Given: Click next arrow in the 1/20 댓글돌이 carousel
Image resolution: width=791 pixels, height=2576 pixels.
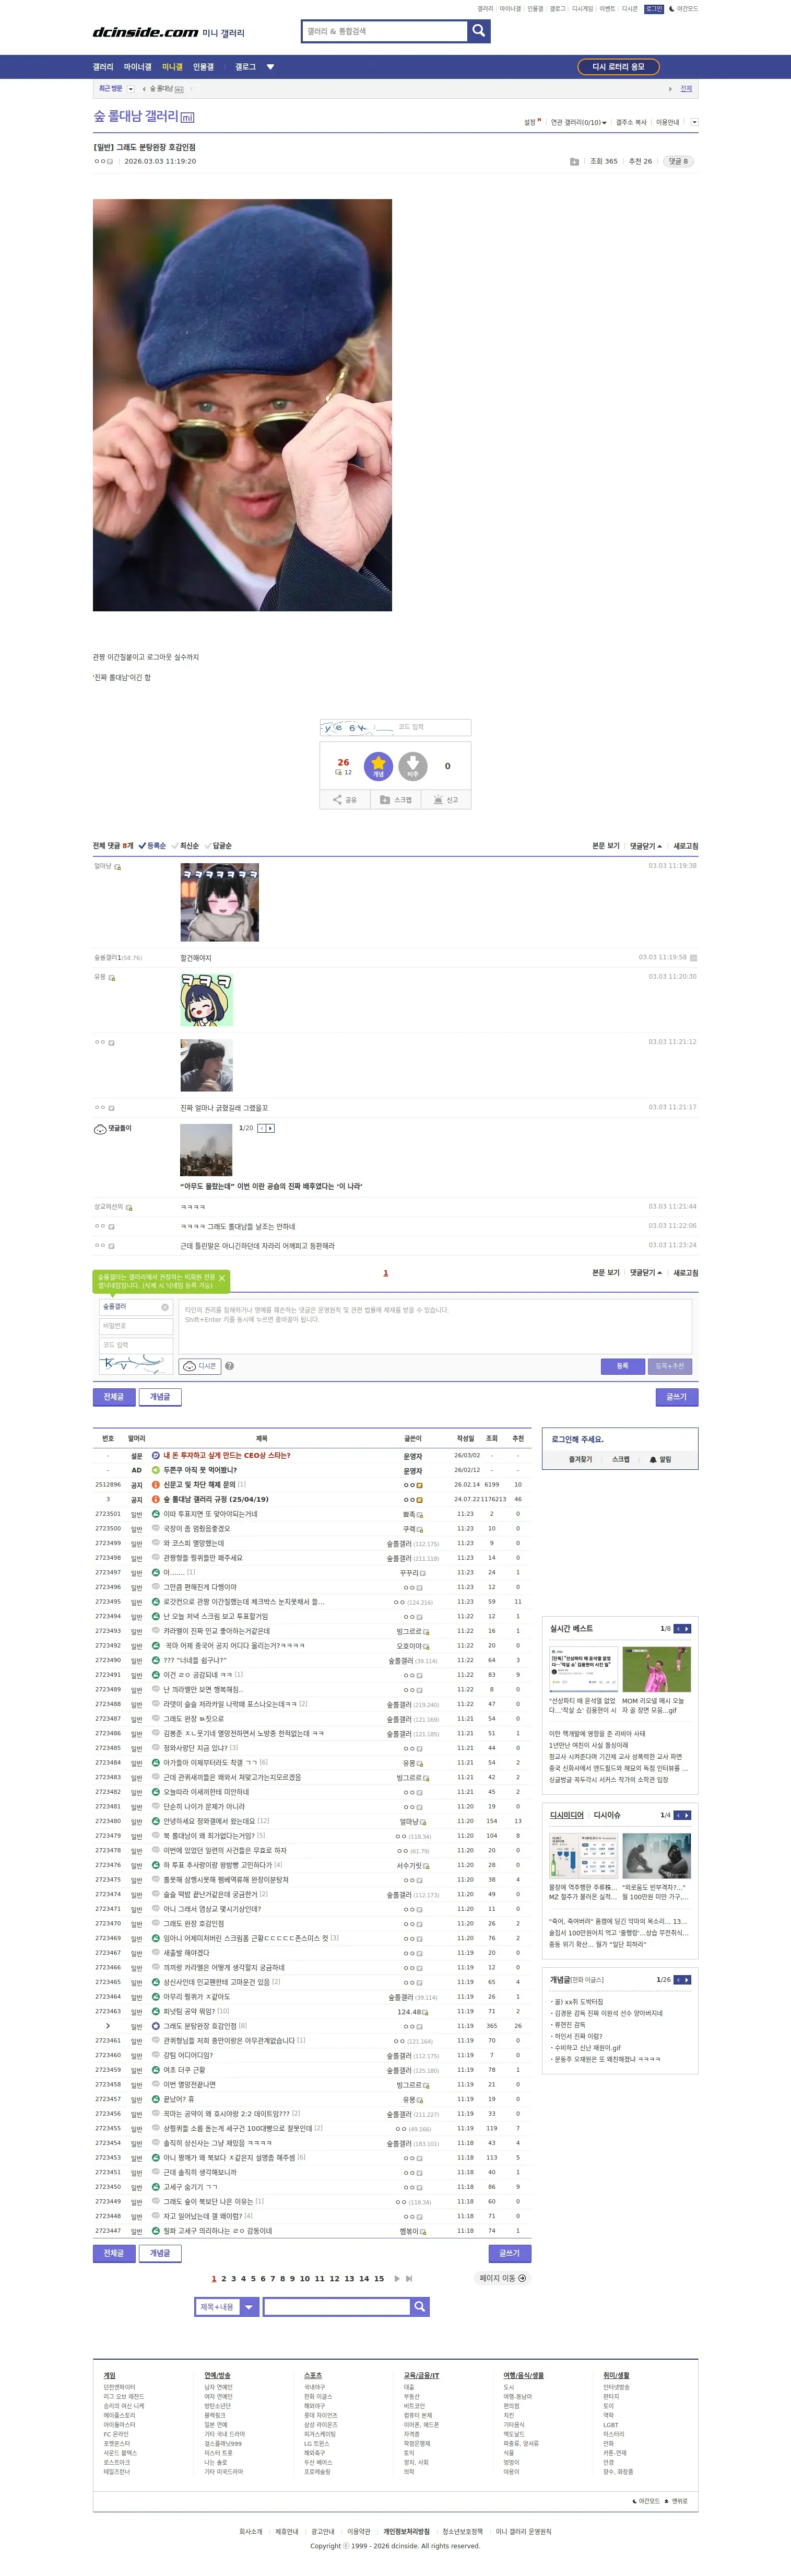Looking at the screenshot, I should [270, 1128].
